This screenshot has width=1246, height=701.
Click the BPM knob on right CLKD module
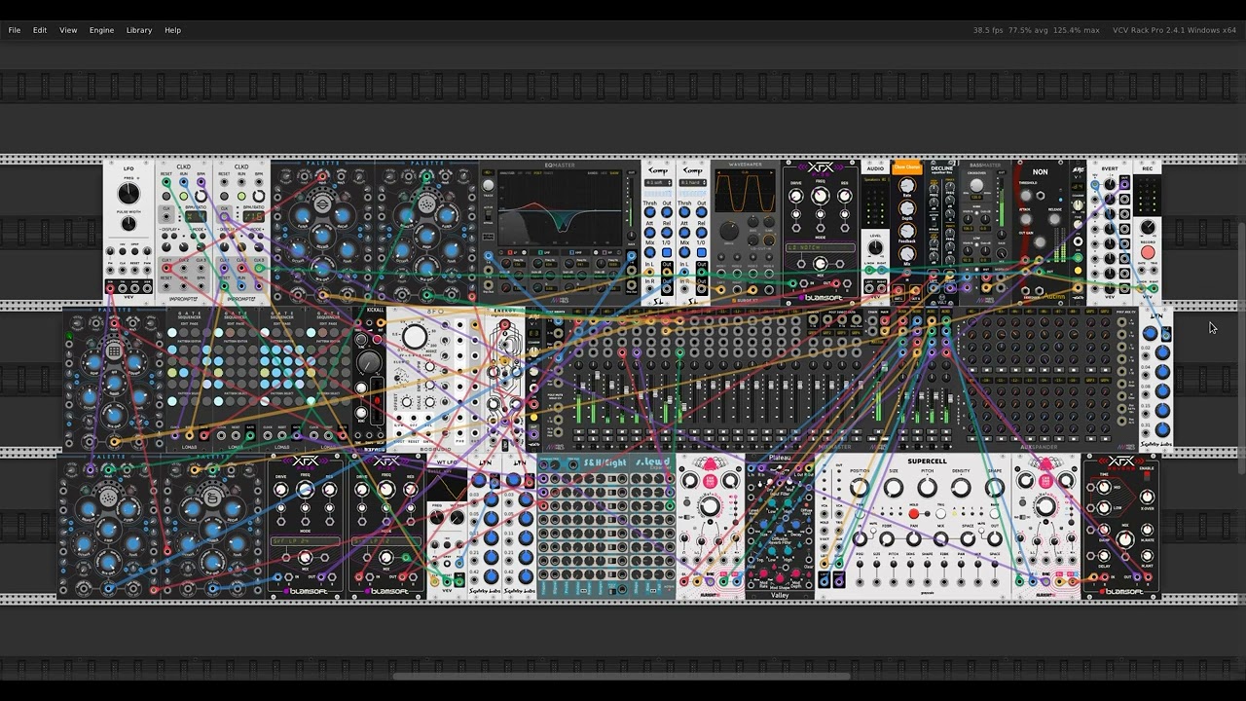pyautogui.click(x=258, y=194)
